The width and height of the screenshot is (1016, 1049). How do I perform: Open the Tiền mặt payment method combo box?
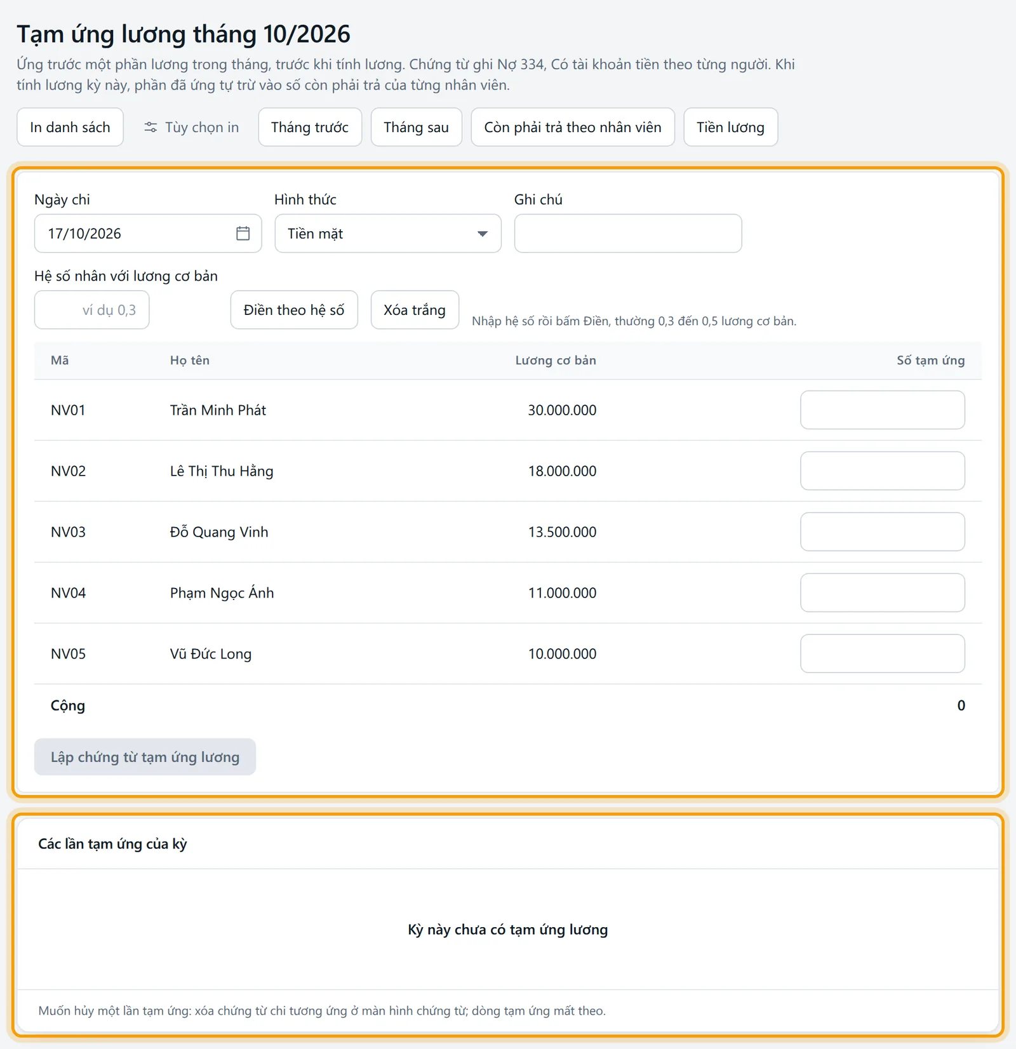click(387, 233)
